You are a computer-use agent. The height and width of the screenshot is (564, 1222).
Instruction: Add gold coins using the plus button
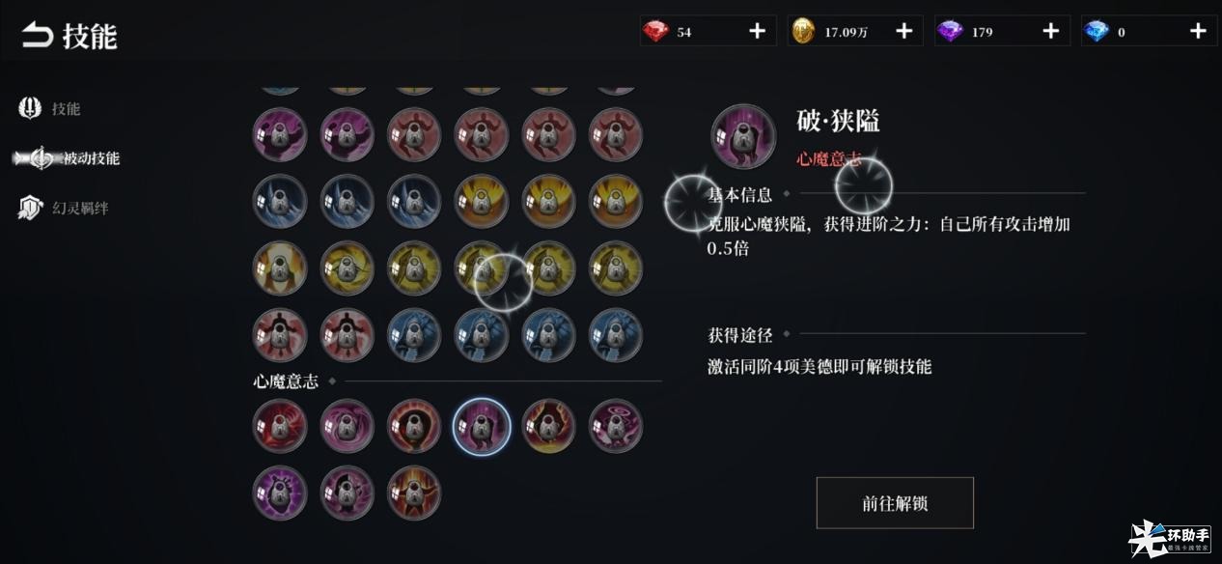904,31
